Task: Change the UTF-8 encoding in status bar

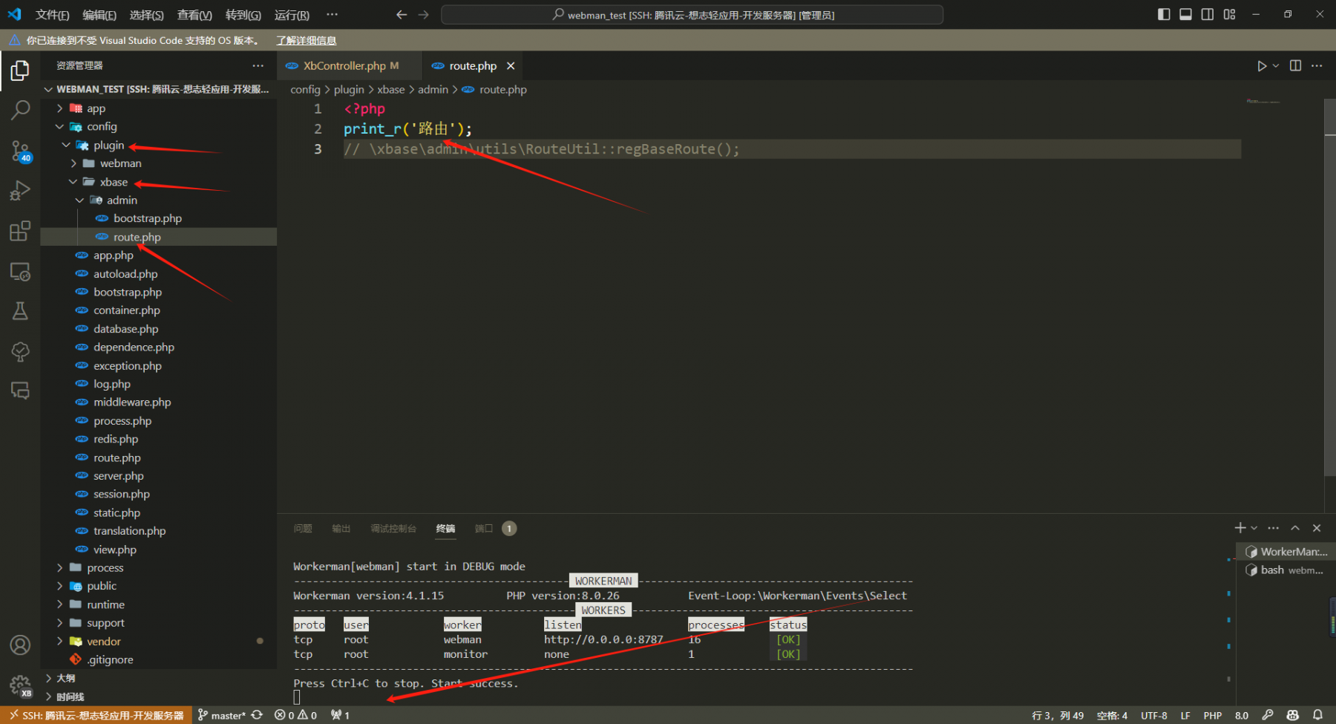Action: (1153, 715)
